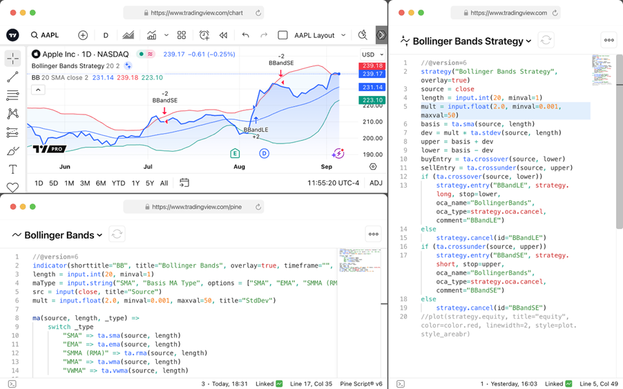Click the TradingView logo in chart window
623x389 pixels.
[12, 35]
